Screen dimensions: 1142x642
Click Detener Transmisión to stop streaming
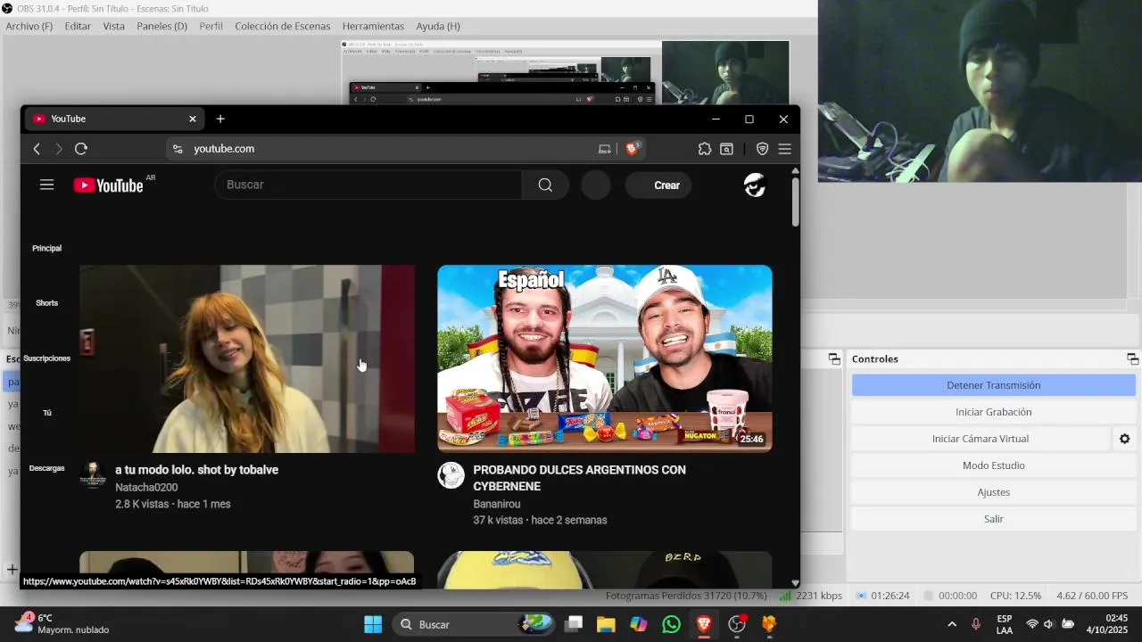(993, 385)
